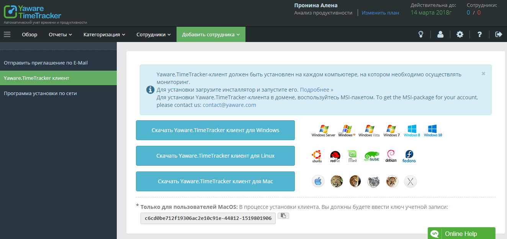Open the help question mark icon
Viewport: 507px width, 239px height.
(x=479, y=34)
